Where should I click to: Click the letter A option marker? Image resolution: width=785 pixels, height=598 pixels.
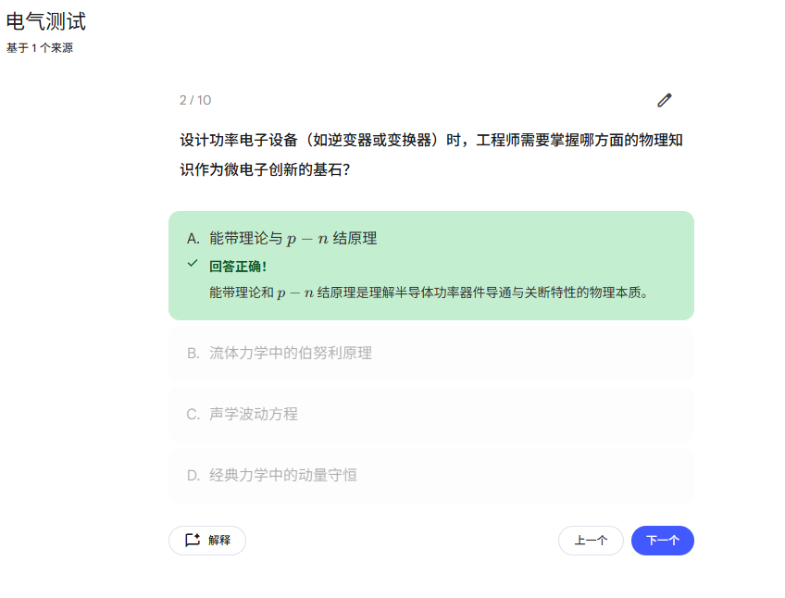[x=193, y=239]
